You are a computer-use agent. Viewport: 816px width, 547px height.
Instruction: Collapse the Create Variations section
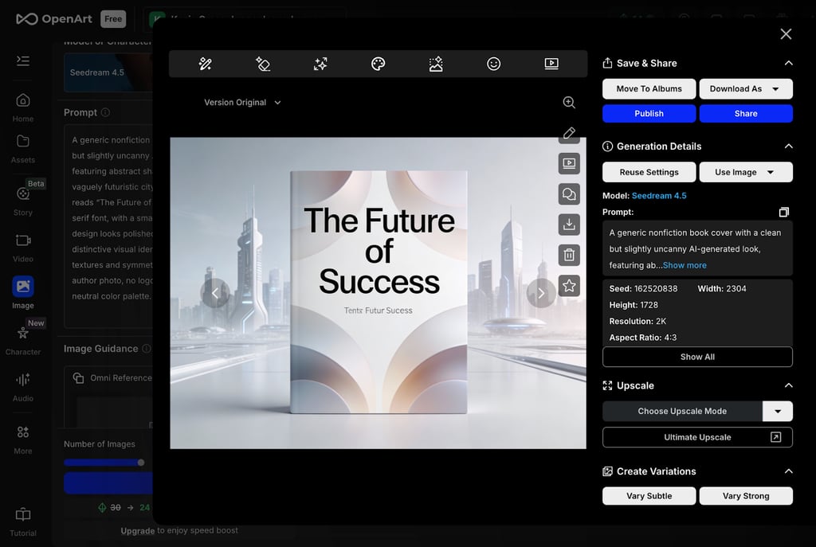(x=788, y=471)
